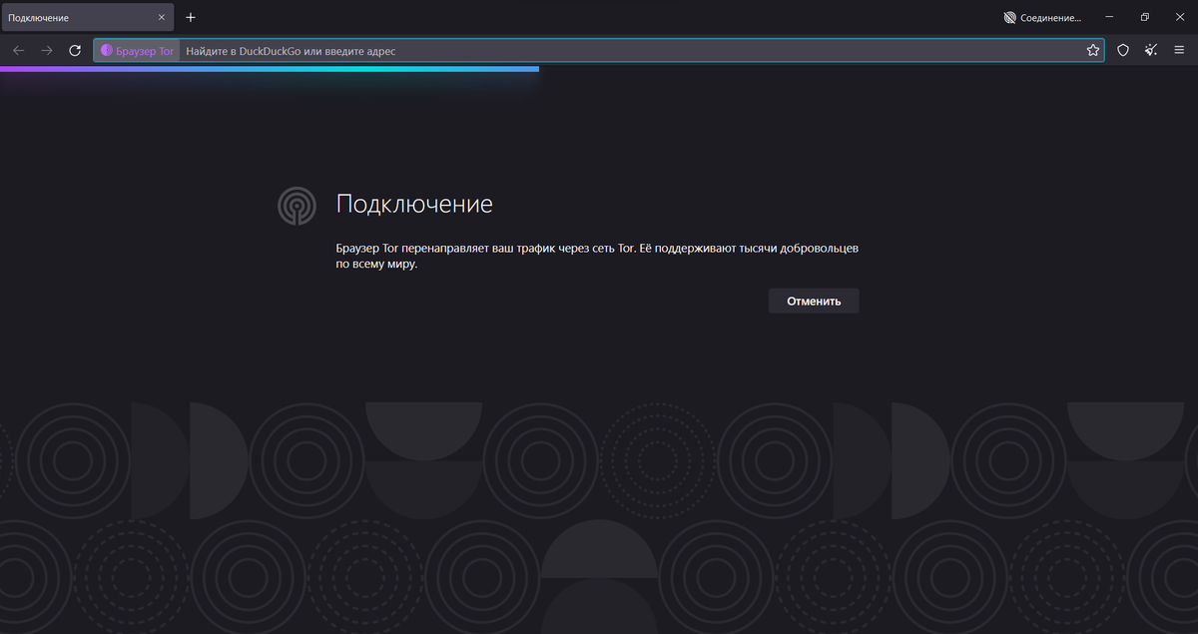
Task: Click the back navigation arrow
Action: coord(18,50)
